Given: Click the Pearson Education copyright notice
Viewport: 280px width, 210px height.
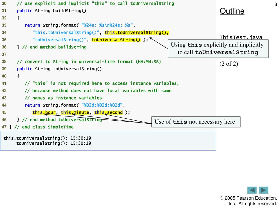Looking at the screenshot, I should (x=248, y=201).
